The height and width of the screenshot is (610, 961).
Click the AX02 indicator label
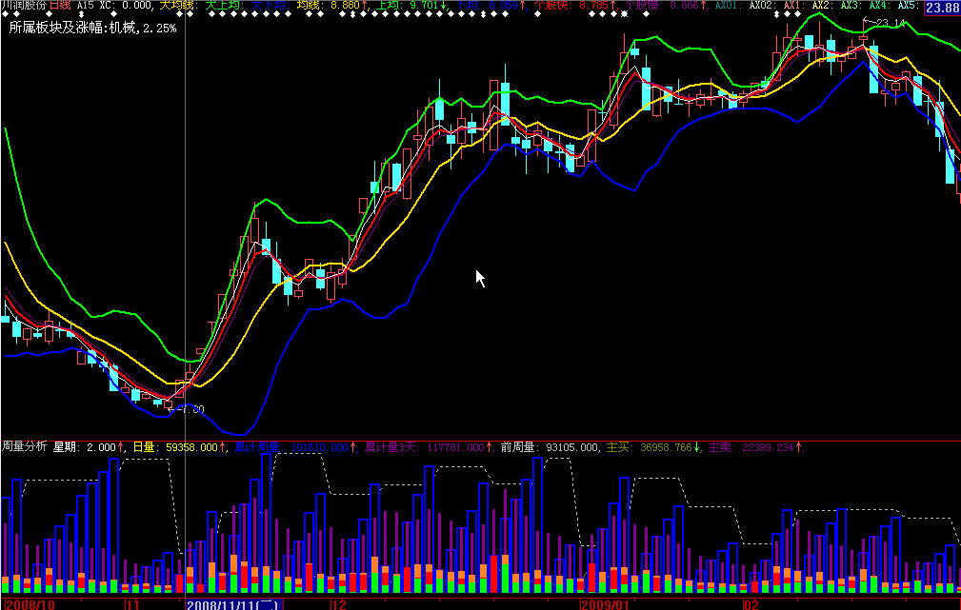coord(763,5)
